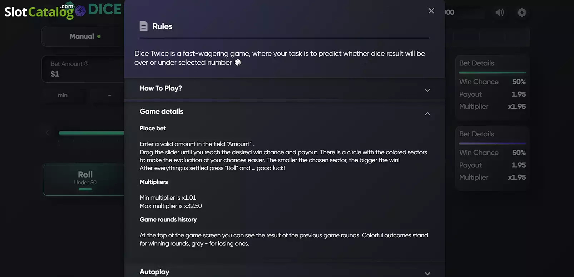Click the dice icon in description
This screenshot has width=574, height=277.
tap(238, 63)
